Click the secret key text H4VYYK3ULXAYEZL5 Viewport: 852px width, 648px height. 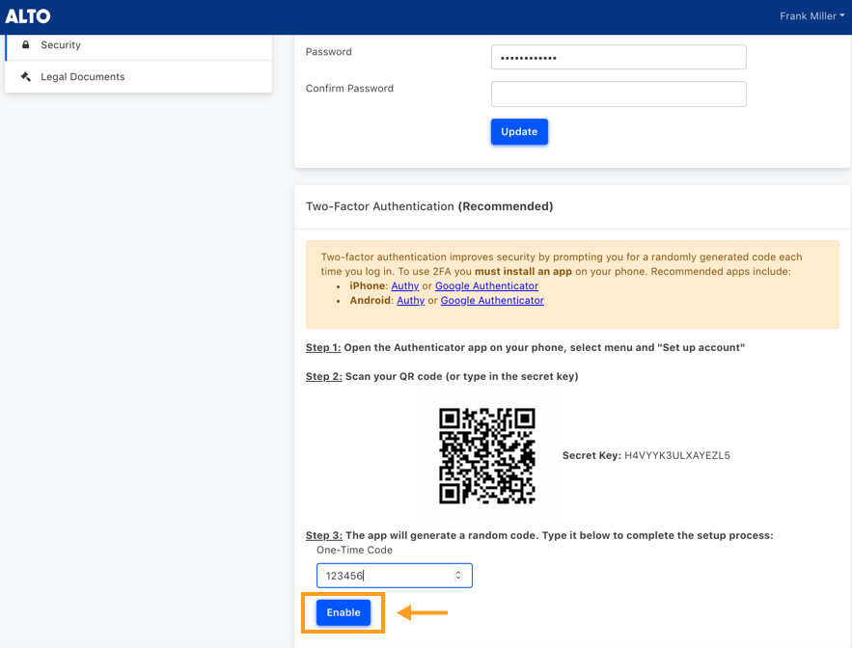pos(677,455)
